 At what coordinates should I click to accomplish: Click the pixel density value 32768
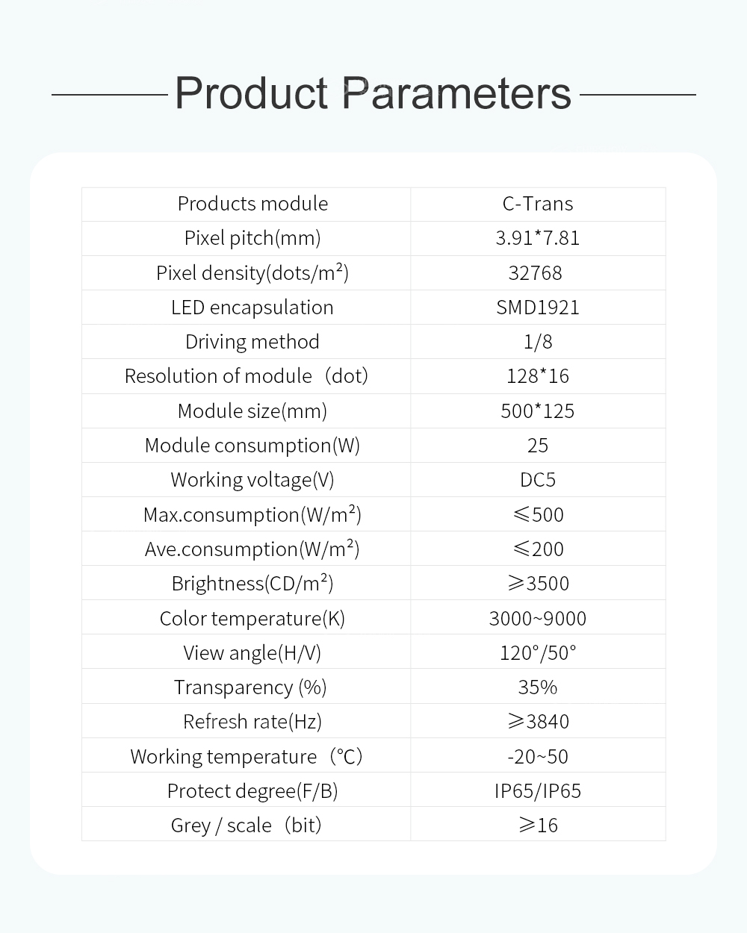click(535, 273)
